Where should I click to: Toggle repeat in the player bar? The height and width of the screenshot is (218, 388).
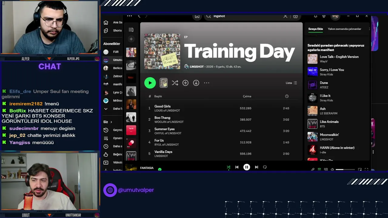[x=265, y=167]
